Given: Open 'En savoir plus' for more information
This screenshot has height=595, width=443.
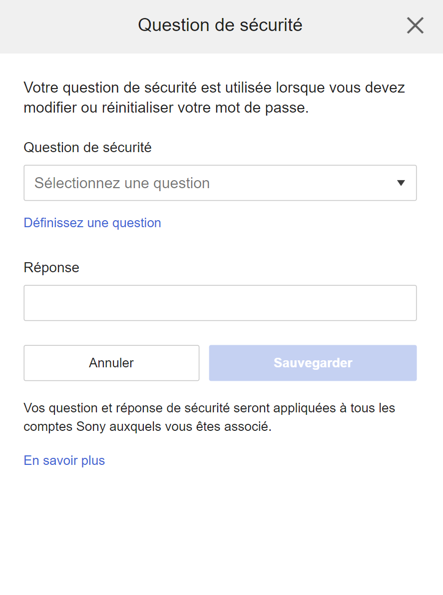Looking at the screenshot, I should (64, 460).
